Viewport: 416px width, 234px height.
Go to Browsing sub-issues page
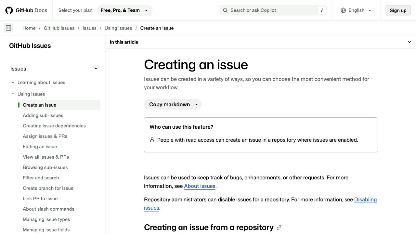coord(45,167)
